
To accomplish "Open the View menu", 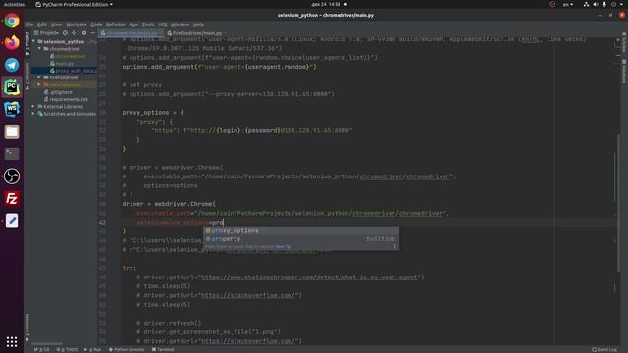I will (56, 25).
